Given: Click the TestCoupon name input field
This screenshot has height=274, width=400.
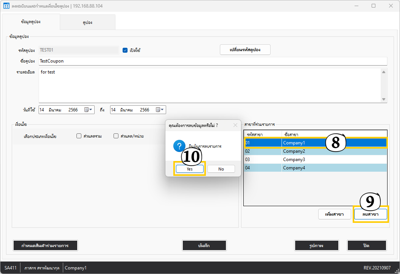Looking at the screenshot, I should point(213,61).
